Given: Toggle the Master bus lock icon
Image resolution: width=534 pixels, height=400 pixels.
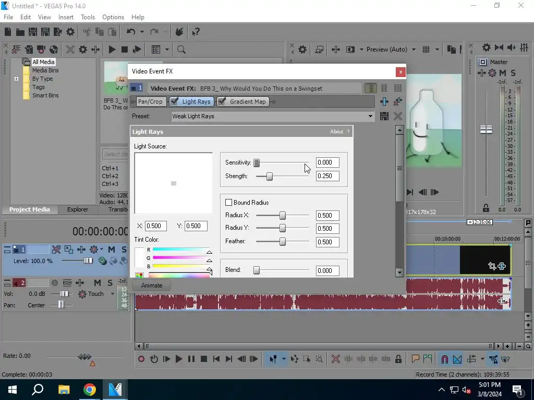Looking at the screenshot, I should pos(486,208).
